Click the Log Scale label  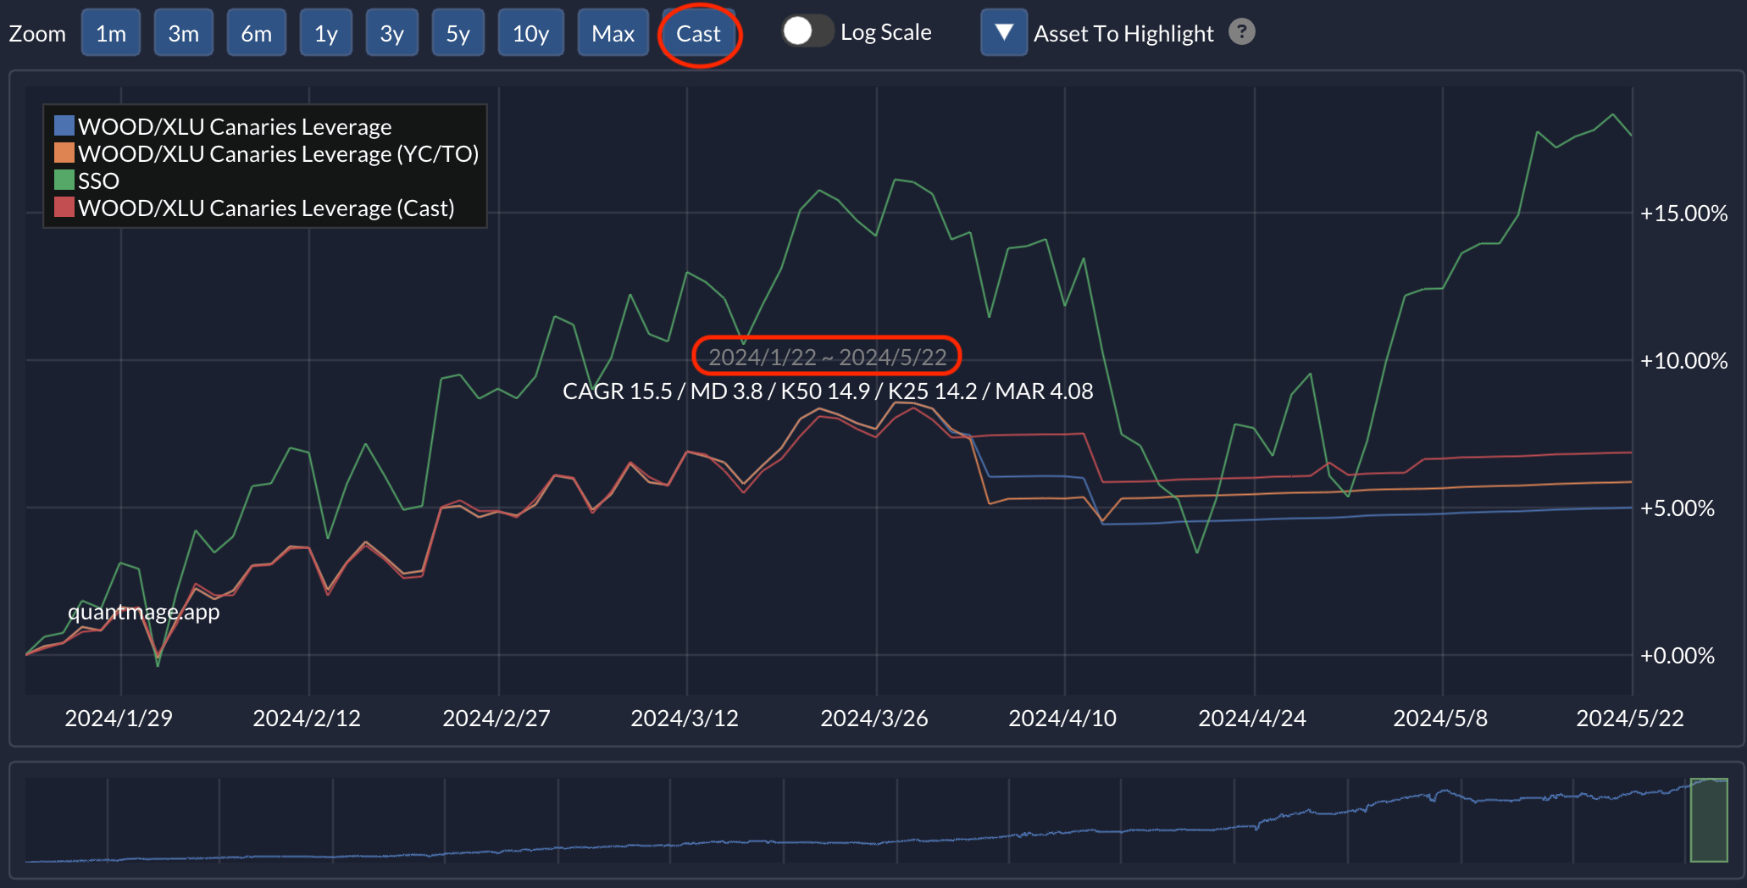coord(886,32)
